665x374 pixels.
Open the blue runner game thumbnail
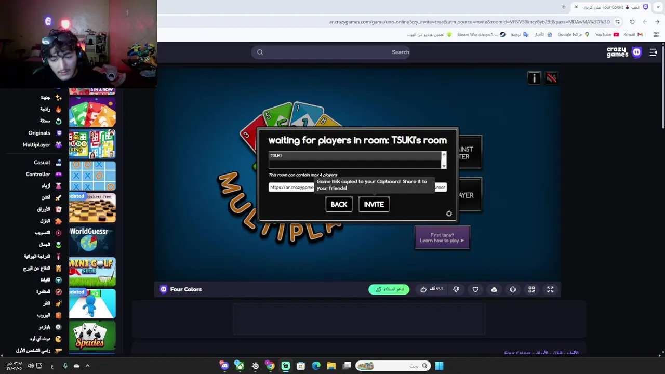[92, 304]
